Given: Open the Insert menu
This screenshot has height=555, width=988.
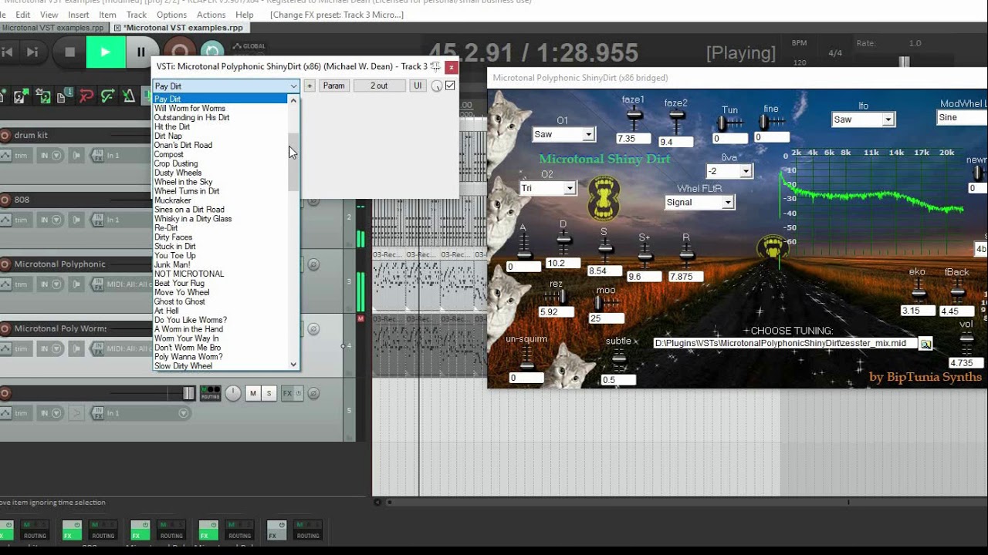Looking at the screenshot, I should point(78,15).
